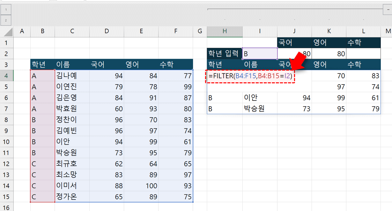This screenshot has width=392, height=211.
Task: Select cell with name 김예빈
Action: coord(72,131)
